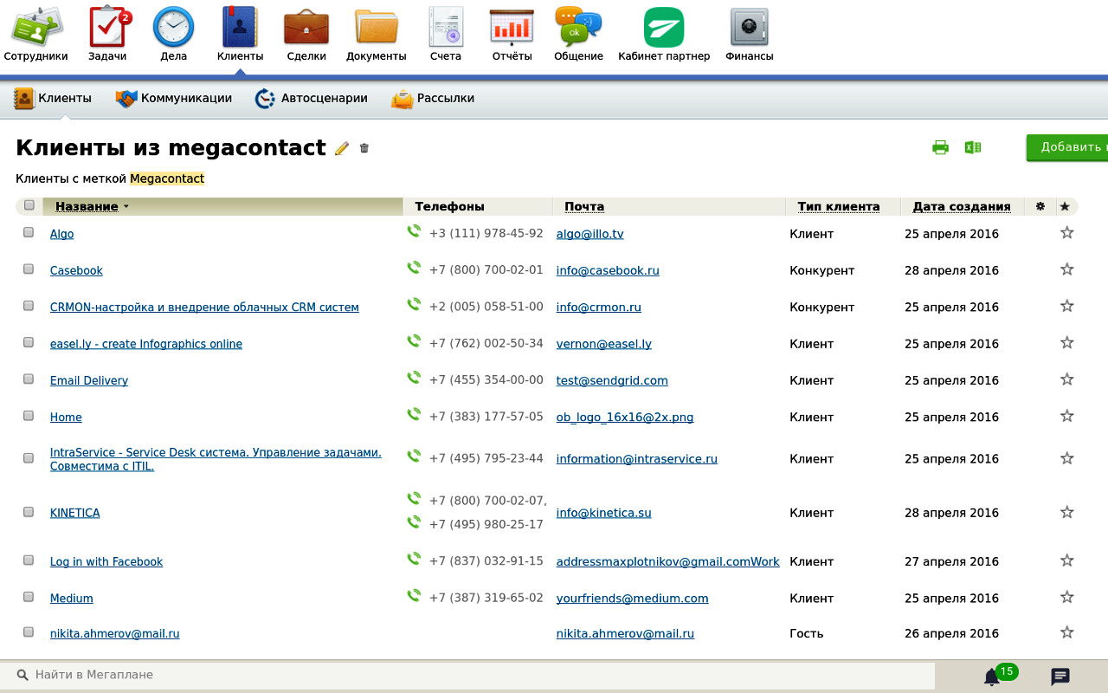The height and width of the screenshot is (693, 1108).
Task: Export the client list to Excel
Action: [x=973, y=147]
